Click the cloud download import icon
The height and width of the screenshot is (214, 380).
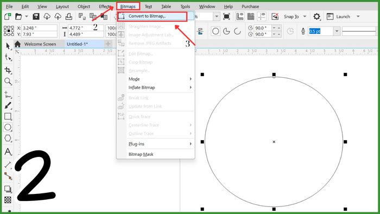[x=47, y=16]
